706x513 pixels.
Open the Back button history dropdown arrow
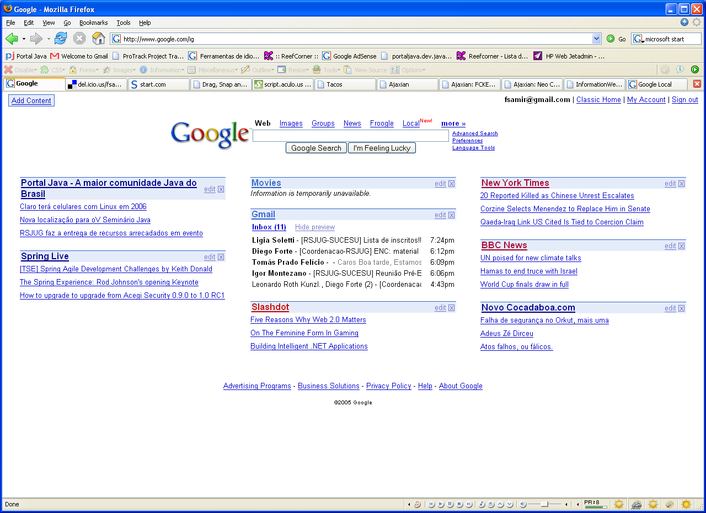pos(24,39)
